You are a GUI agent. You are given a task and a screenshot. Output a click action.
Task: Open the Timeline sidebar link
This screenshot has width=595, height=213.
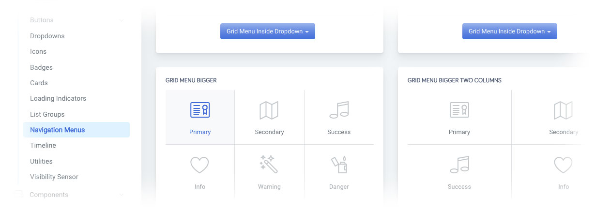tap(43, 145)
